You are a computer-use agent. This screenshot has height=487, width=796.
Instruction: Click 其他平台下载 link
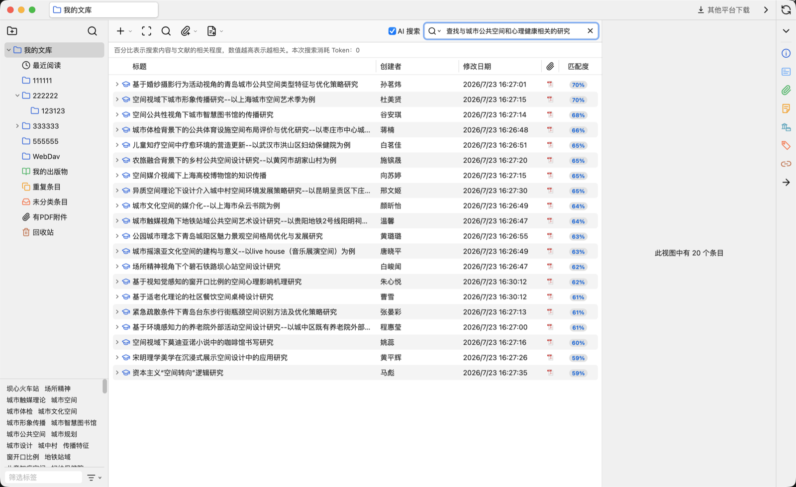tap(728, 10)
